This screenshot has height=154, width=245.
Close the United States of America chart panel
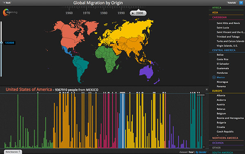(x=207, y=89)
